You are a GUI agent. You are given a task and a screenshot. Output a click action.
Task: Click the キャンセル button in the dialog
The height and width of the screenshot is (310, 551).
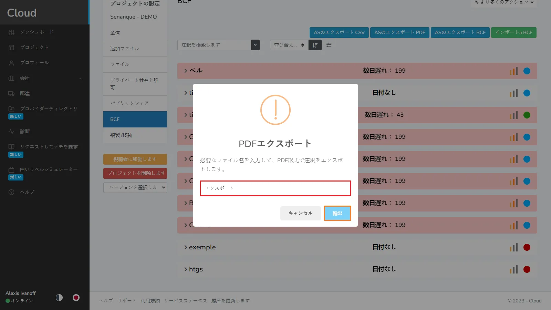point(300,213)
